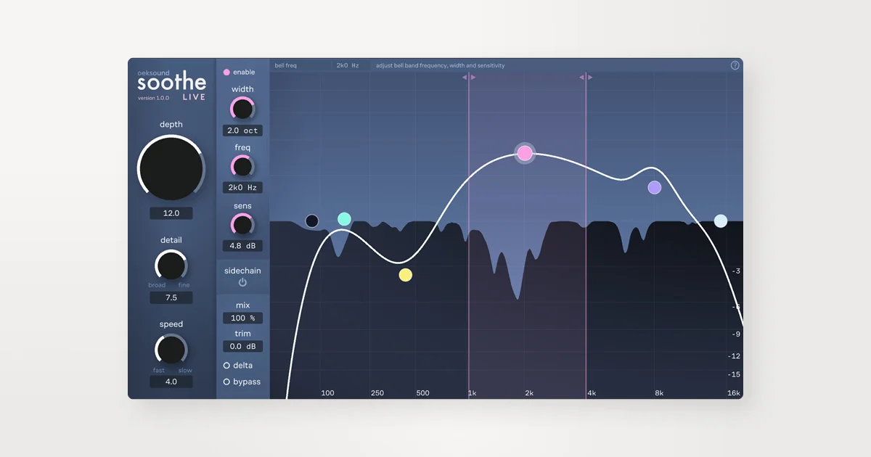The height and width of the screenshot is (457, 871).
Task: Click the speed value box showing 4.0
Action: coord(171,382)
